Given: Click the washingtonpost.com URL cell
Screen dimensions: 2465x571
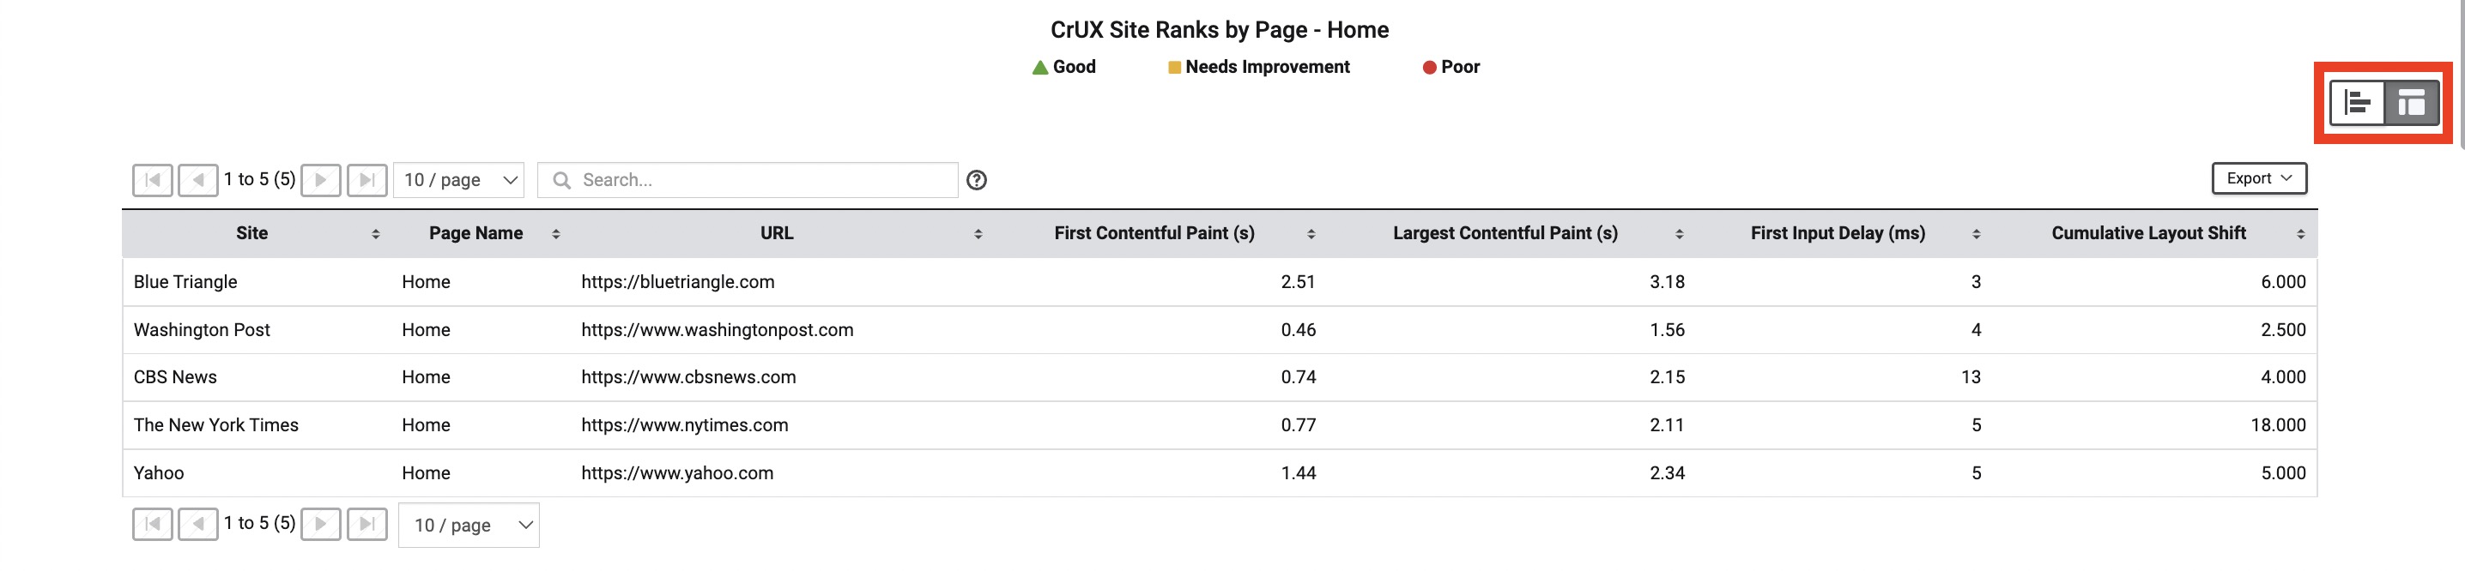Looking at the screenshot, I should tap(717, 330).
